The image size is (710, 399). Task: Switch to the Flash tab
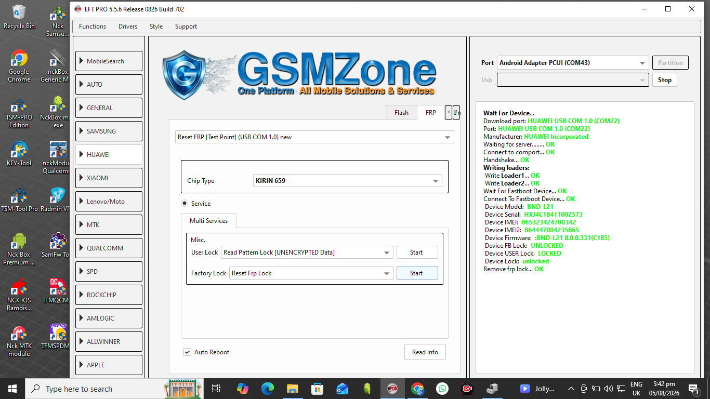pos(401,112)
